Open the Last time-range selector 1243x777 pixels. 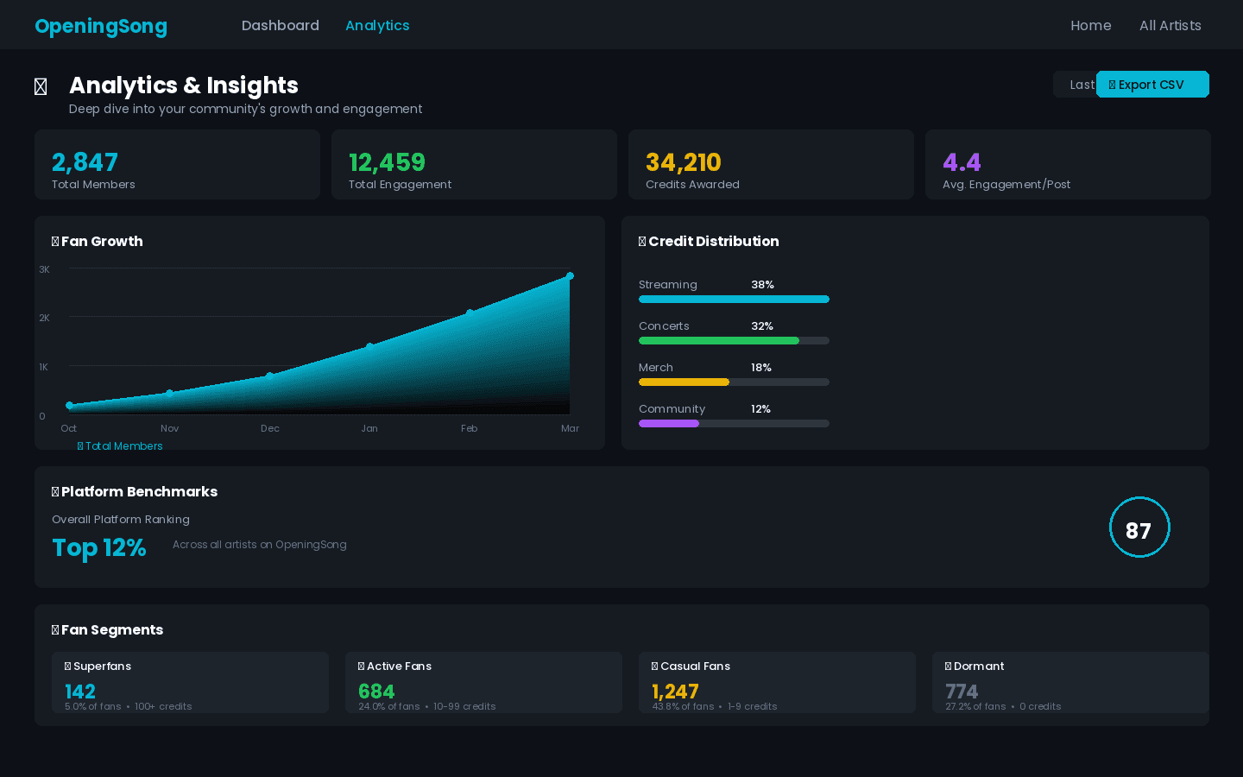click(1076, 84)
